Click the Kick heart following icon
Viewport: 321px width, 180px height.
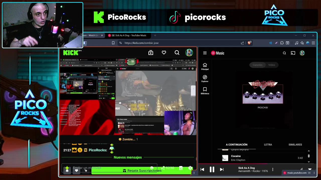pos(164,52)
